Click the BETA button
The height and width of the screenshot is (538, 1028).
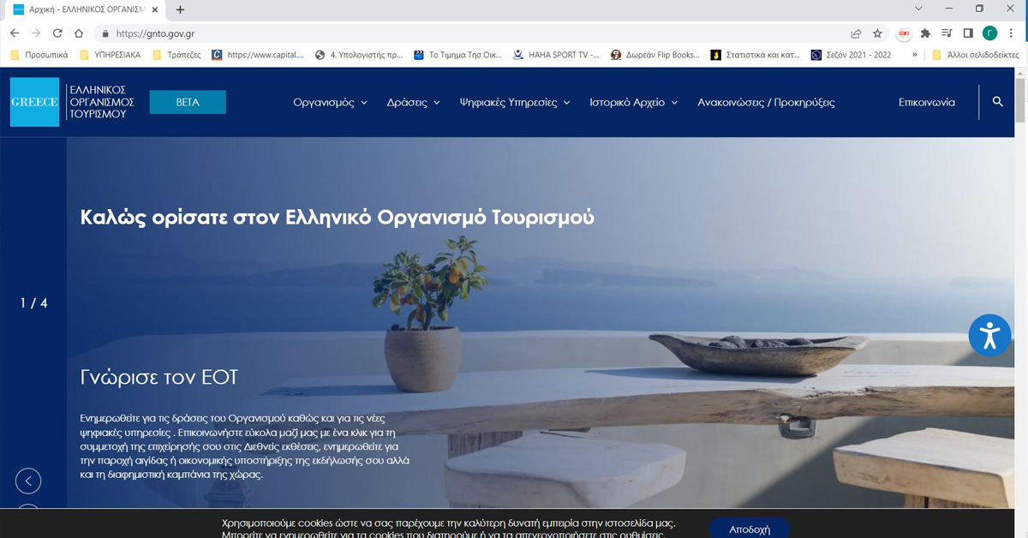pos(188,102)
